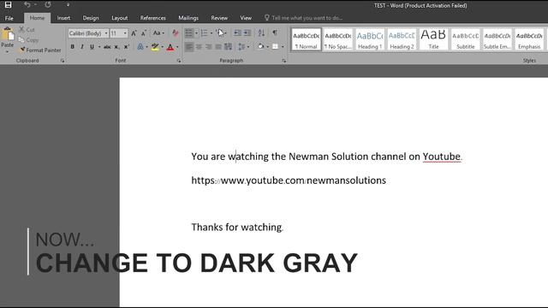Expand the Paste options arrow
This screenshot has width=548, height=308.
pos(8,51)
